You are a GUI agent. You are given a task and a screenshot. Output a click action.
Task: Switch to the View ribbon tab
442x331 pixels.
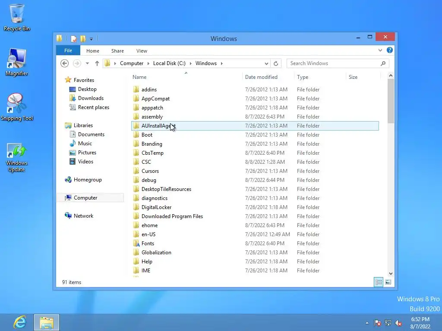point(142,51)
